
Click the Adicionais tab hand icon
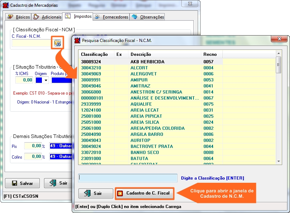coord(36,17)
